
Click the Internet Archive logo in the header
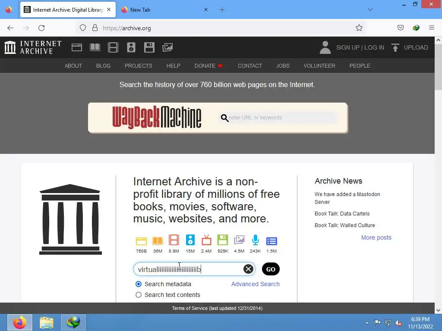coord(33,47)
